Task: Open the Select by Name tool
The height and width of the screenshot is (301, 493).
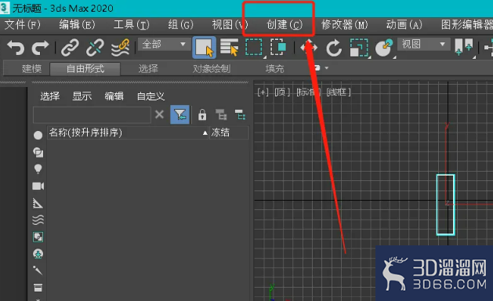Action: (x=229, y=48)
